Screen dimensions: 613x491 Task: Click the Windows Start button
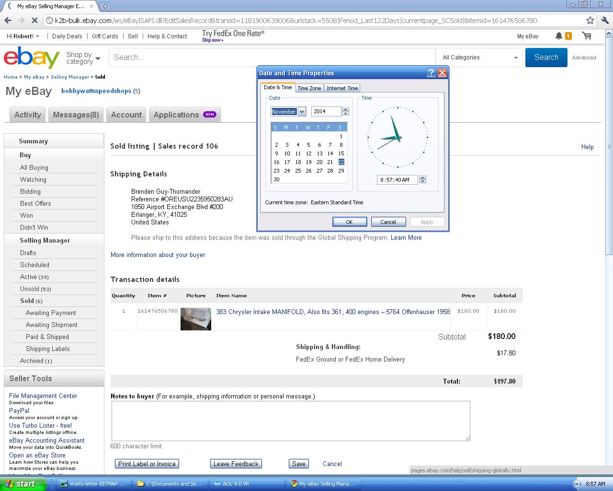coord(23,484)
